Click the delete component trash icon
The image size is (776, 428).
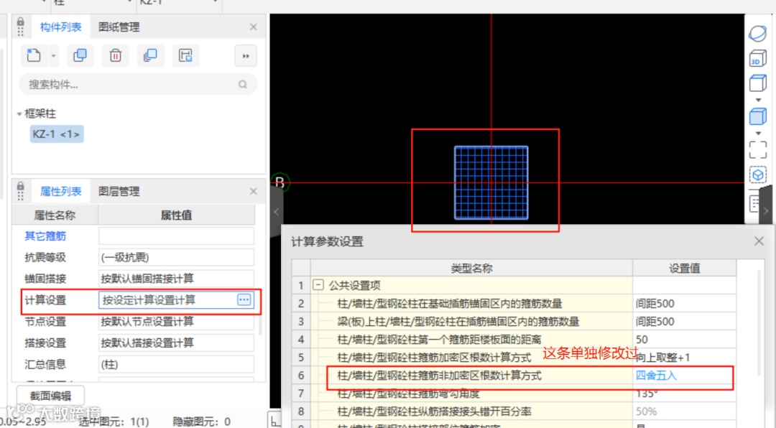tap(115, 55)
